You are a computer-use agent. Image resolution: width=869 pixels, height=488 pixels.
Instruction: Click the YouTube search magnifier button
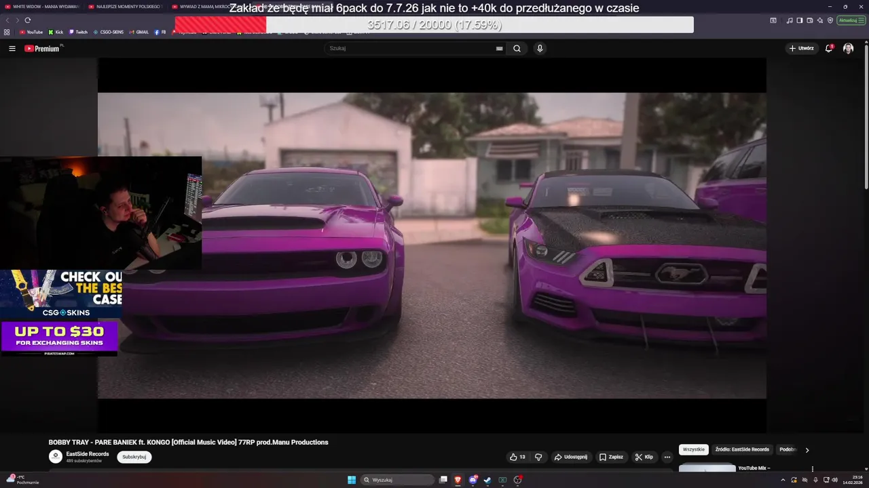click(x=517, y=48)
